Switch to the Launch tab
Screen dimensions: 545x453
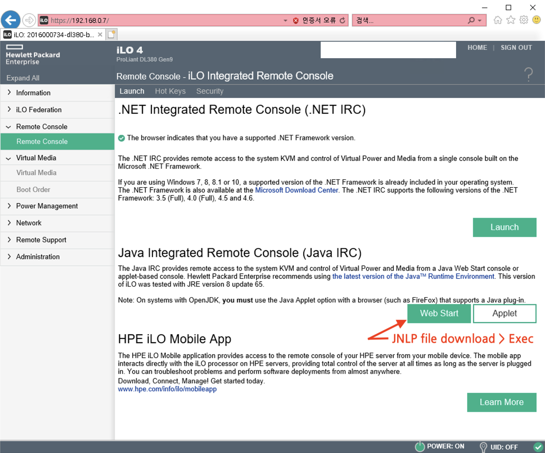tap(132, 91)
